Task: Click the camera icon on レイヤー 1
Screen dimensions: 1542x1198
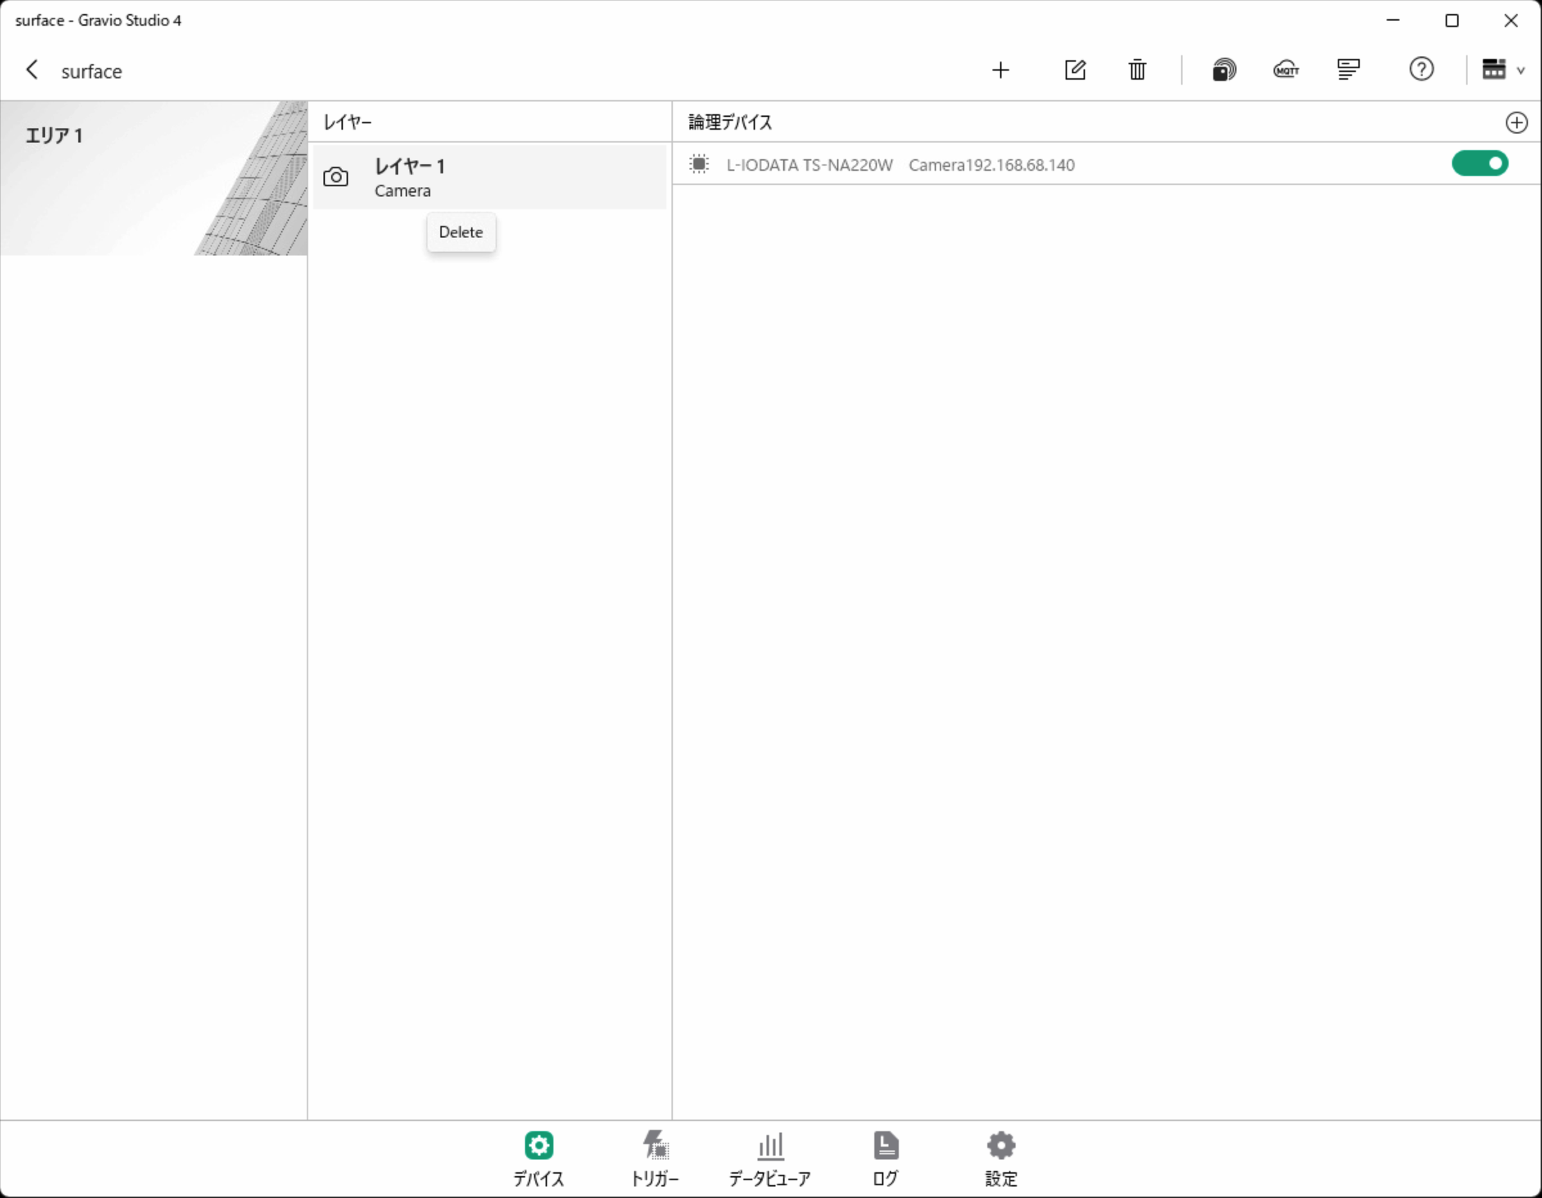Action: coord(335,177)
